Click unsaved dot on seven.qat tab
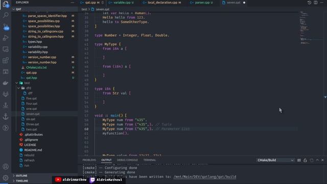The width and height of the screenshot is (327, 184). coord(244,3)
